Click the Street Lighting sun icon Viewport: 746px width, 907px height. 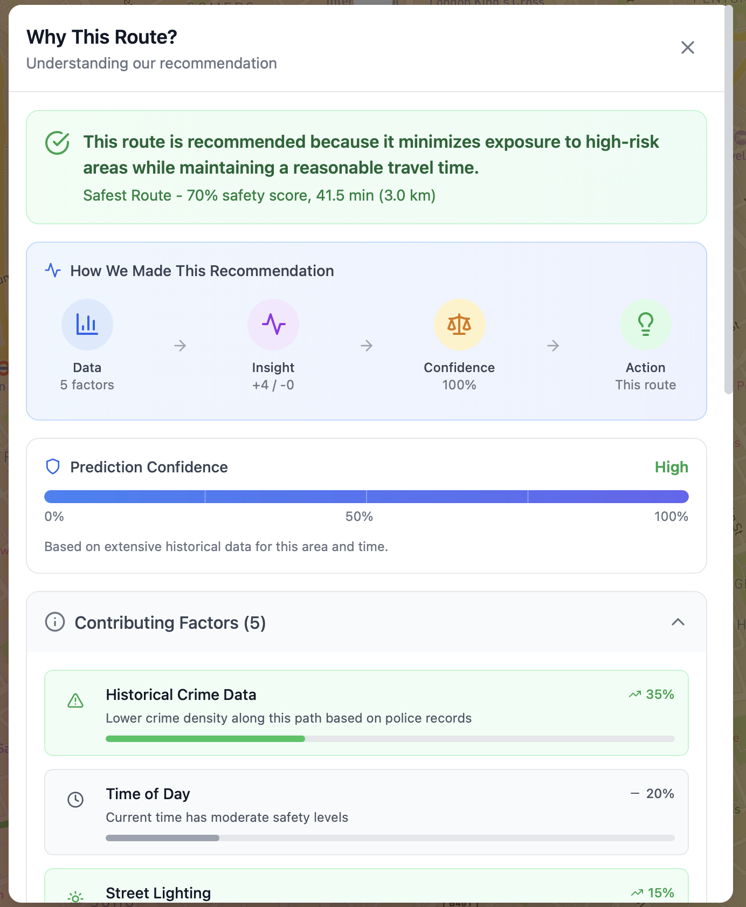[x=75, y=897]
